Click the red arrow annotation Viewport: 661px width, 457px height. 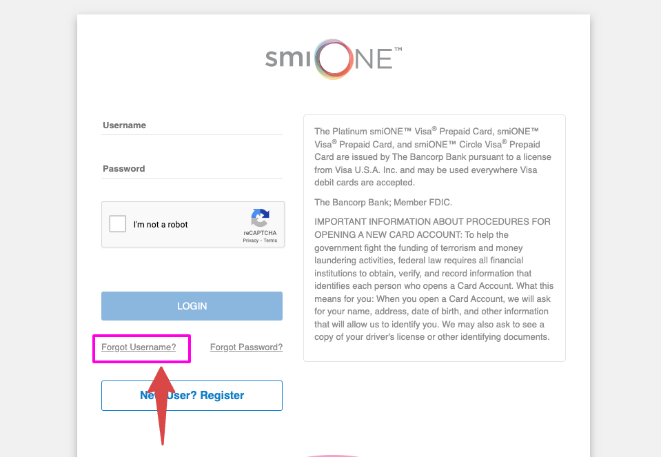tap(163, 407)
